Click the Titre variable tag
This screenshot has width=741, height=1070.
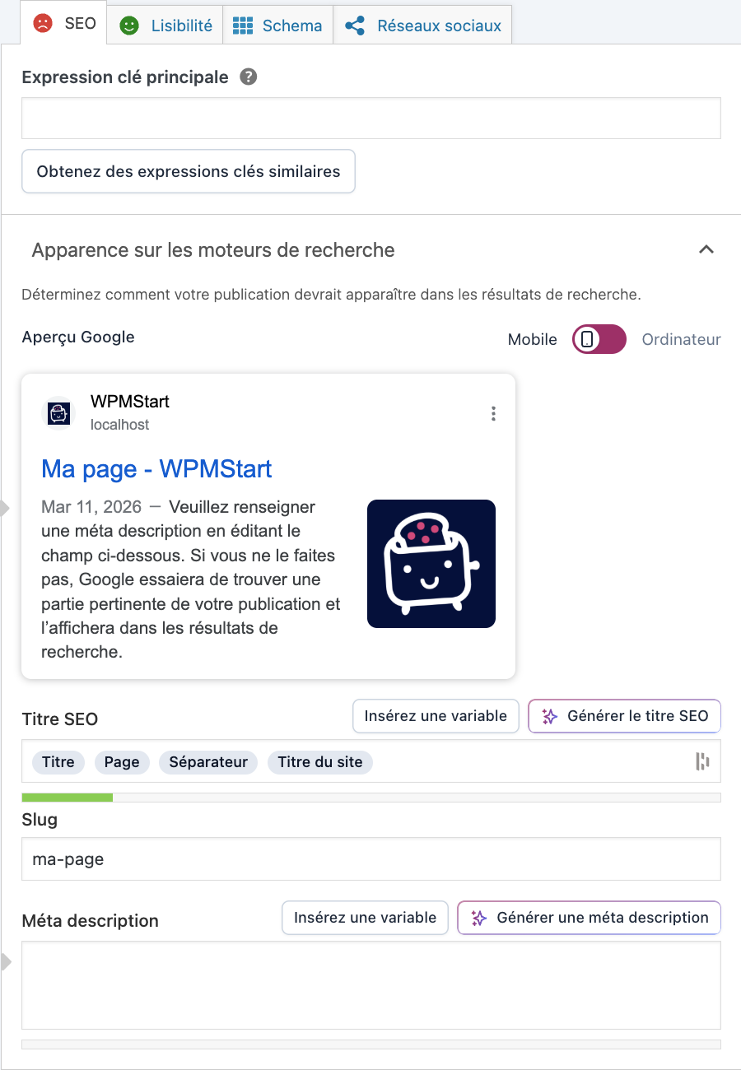tap(58, 762)
